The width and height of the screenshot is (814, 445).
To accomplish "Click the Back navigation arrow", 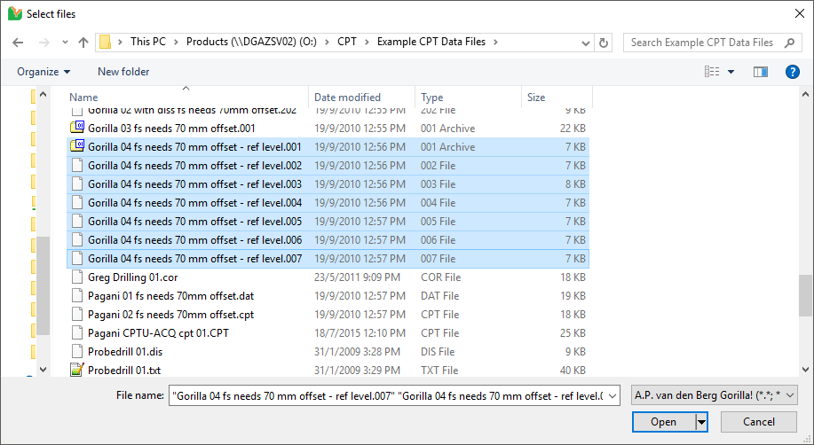I will (x=20, y=43).
